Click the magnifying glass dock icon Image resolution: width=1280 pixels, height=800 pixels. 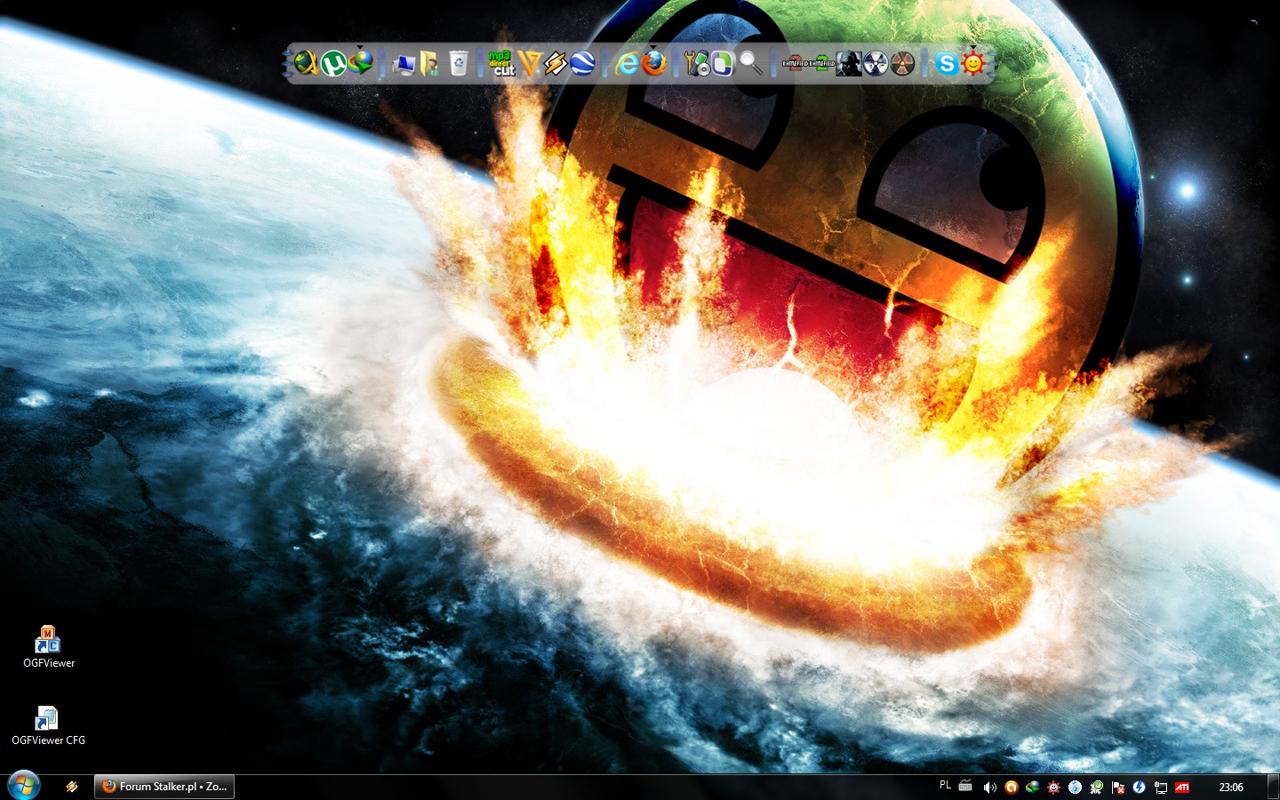pos(751,63)
